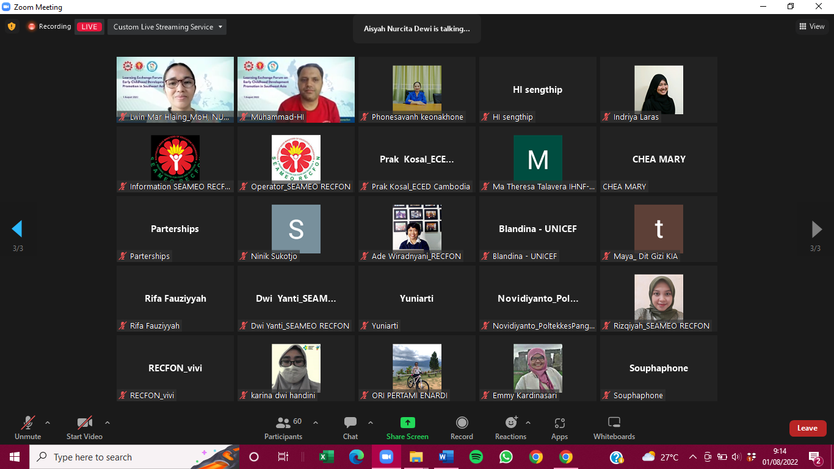Expand audio options arrow beside Unmute
Screen dimensions: 834x469
point(48,423)
